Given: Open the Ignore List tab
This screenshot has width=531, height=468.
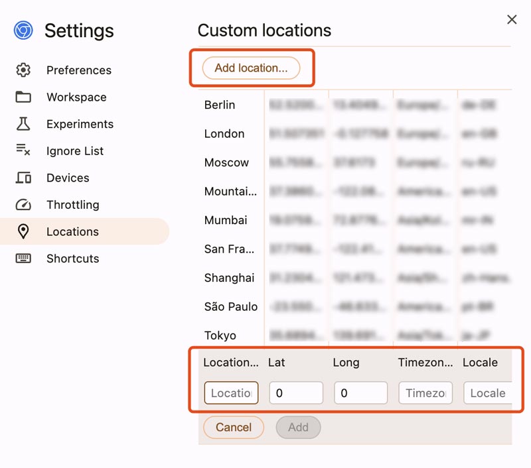Looking at the screenshot, I should pos(85,151).
